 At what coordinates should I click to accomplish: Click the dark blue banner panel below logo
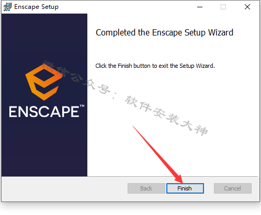[44, 148]
